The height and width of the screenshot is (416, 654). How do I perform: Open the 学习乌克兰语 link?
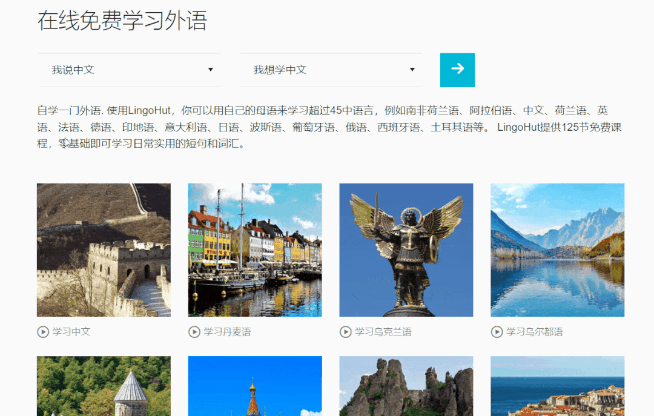click(x=383, y=332)
